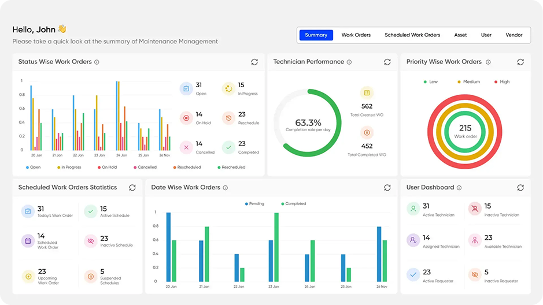Go to the Asset tab
This screenshot has width=543, height=305.
click(x=460, y=35)
